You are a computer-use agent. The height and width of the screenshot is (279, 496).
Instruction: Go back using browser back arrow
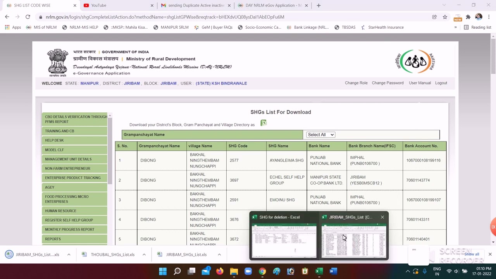(x=7, y=17)
